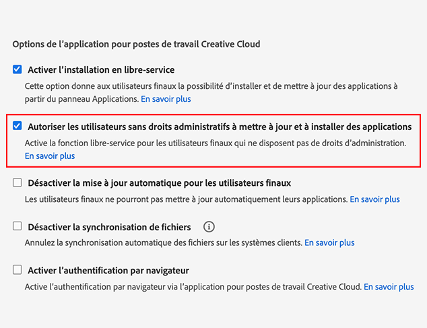Follow 'En savoir plus' under the non-admin users option
The height and width of the screenshot is (328, 427).
(x=50, y=156)
